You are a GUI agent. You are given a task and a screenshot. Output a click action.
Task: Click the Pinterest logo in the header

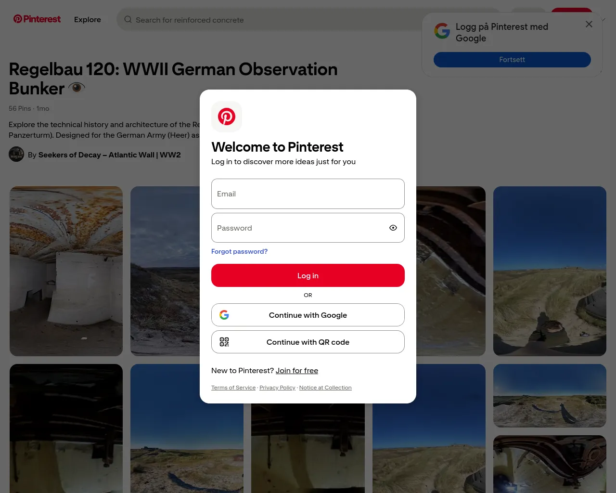[37, 19]
